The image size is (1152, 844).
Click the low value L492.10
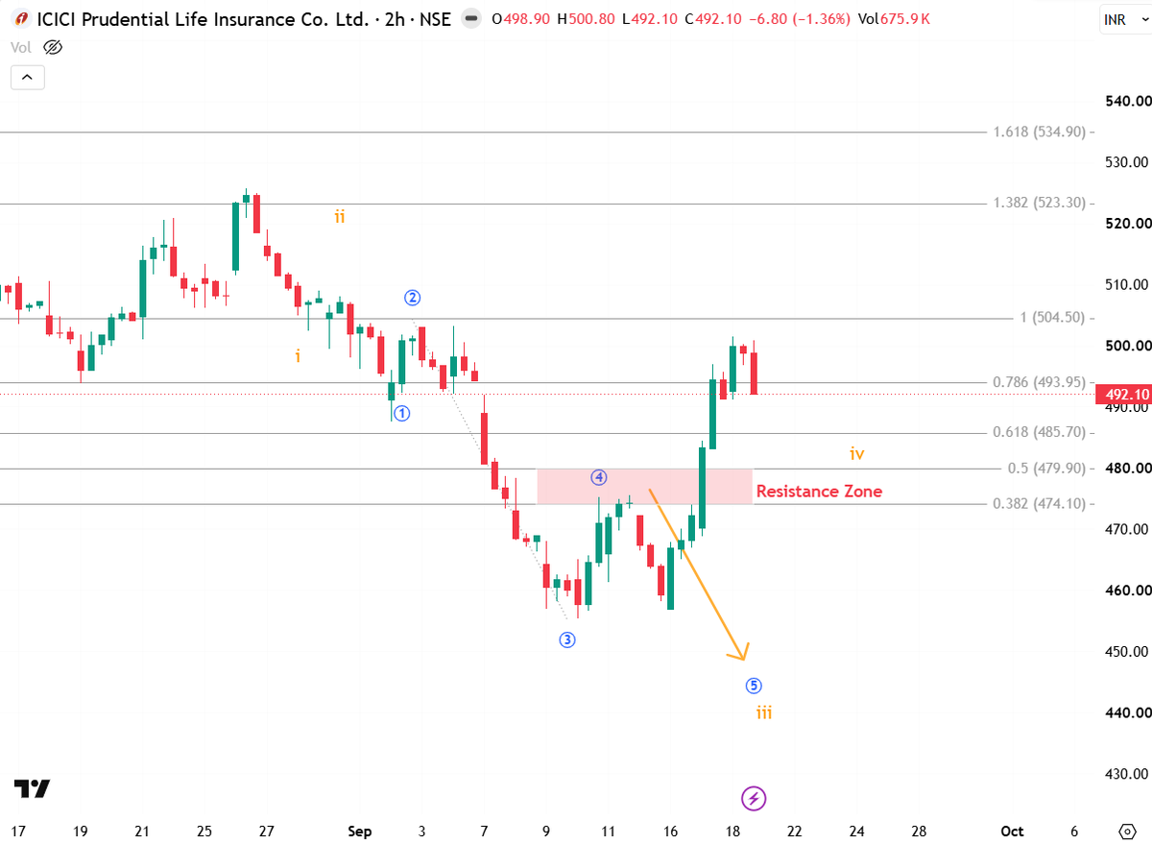[x=649, y=19]
